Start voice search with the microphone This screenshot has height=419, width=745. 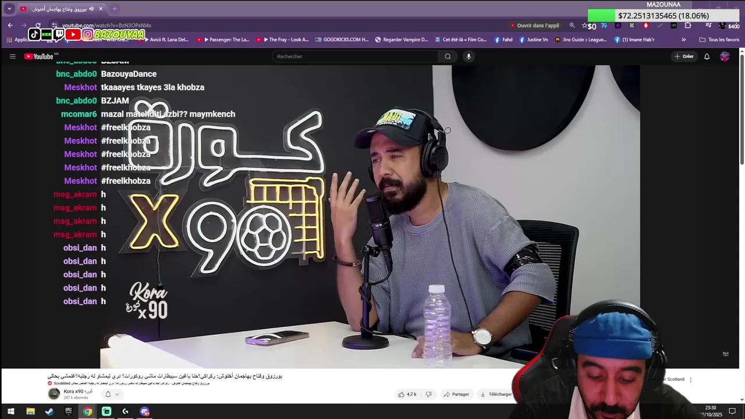pos(469,56)
